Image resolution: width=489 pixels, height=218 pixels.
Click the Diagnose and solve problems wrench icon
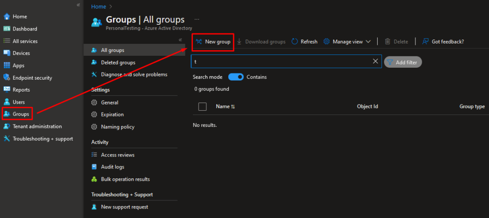tap(94, 74)
